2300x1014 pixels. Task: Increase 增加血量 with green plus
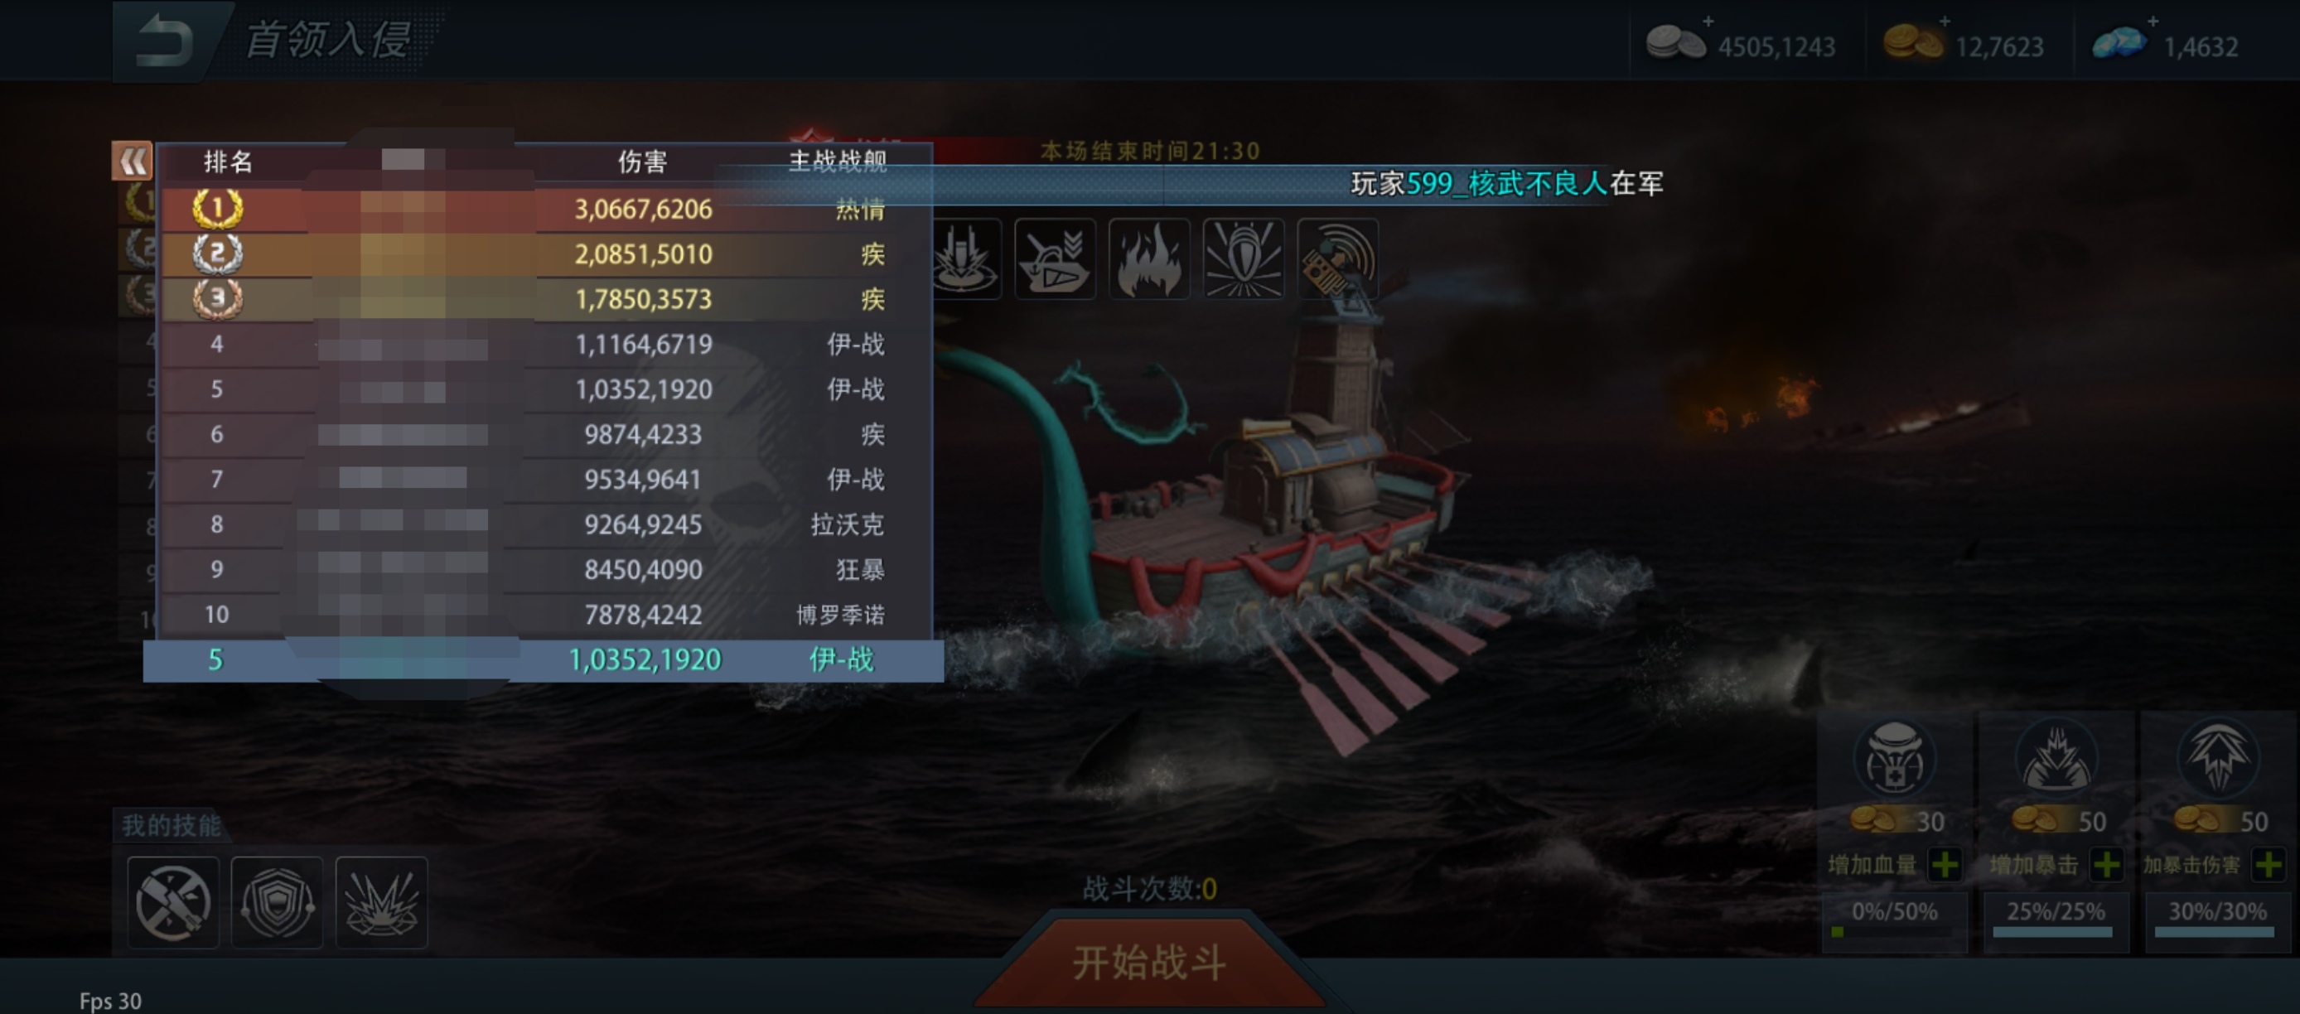(x=1945, y=864)
